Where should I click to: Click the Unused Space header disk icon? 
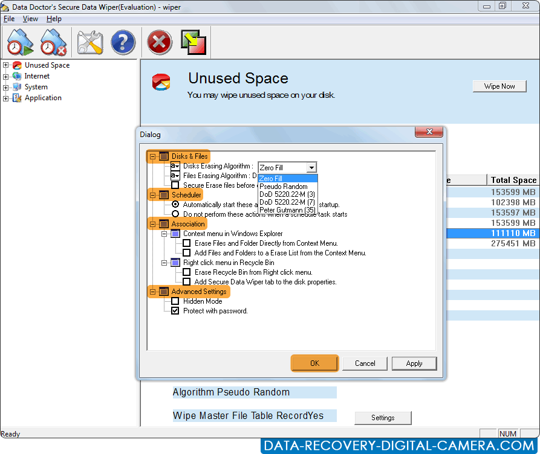tap(161, 83)
